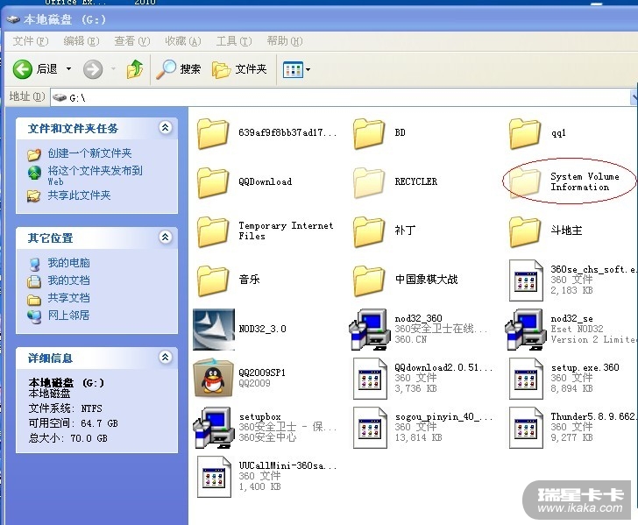Select the 音乐 folder icon

(213, 280)
